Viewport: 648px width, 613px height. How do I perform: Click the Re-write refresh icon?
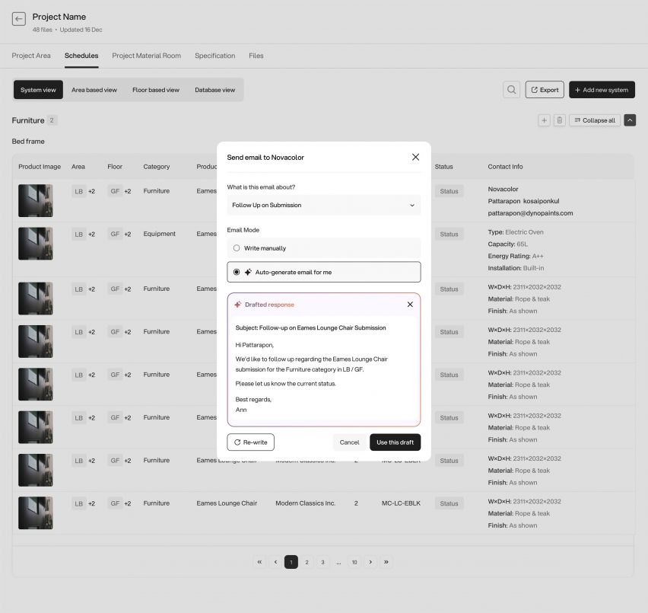click(237, 442)
